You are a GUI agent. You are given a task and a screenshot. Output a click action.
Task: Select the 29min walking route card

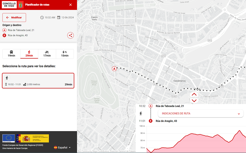point(38,81)
